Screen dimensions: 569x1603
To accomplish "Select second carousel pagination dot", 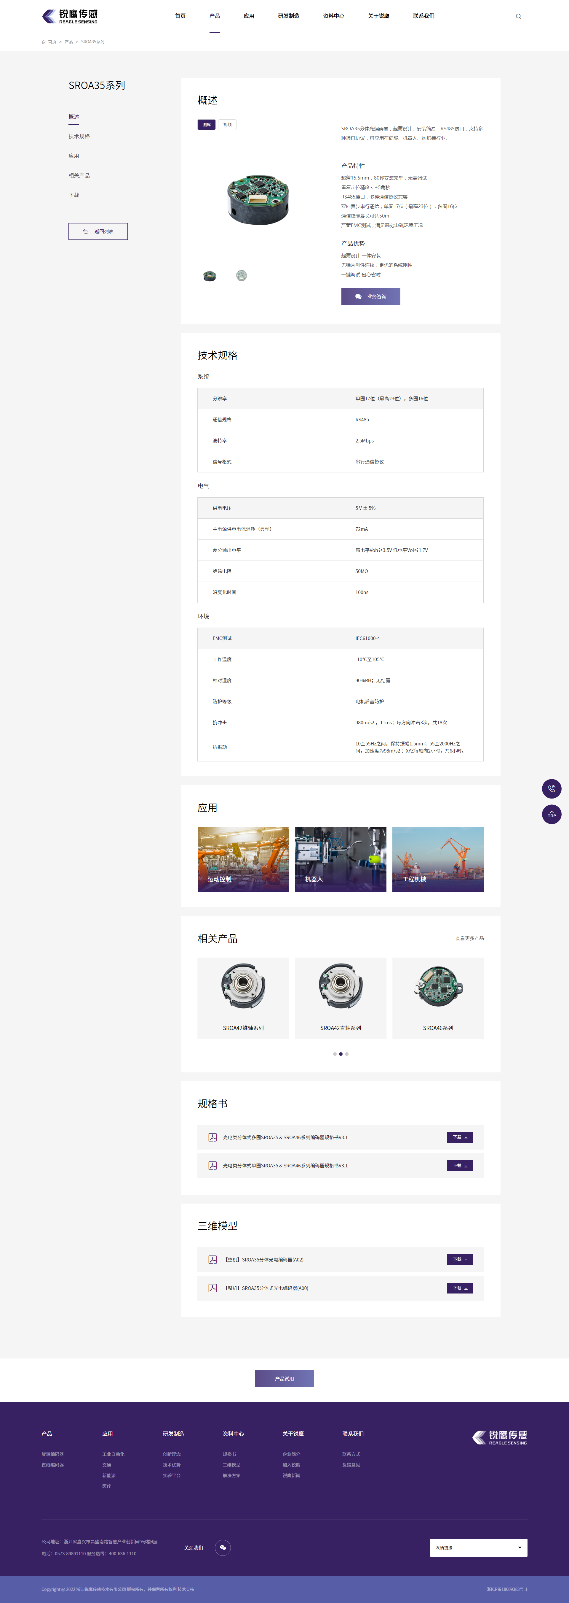I will click(x=341, y=1054).
